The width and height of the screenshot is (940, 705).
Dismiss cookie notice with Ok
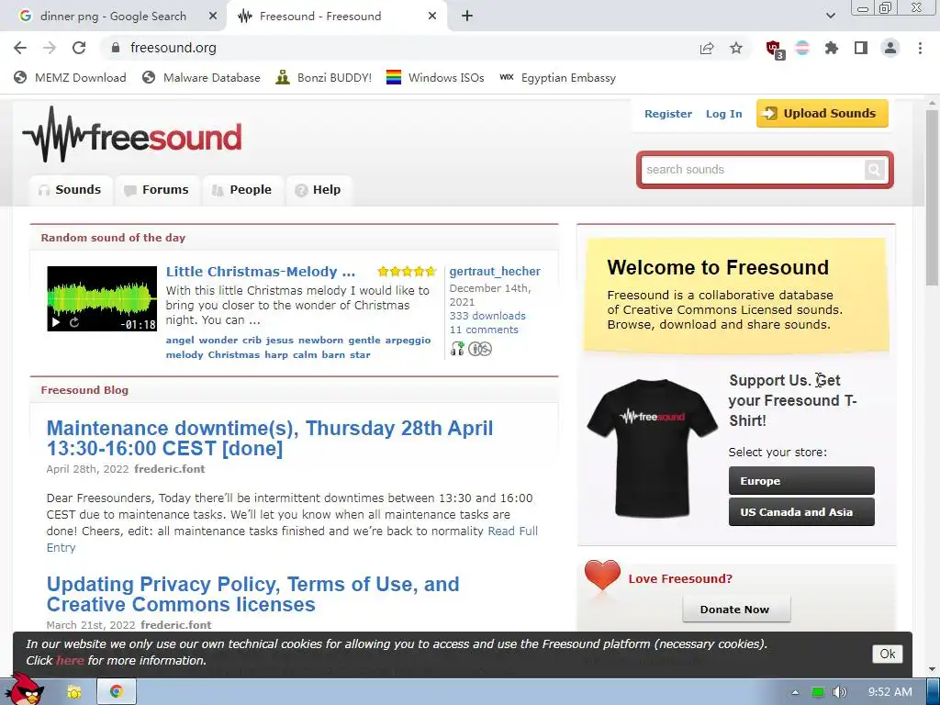(x=888, y=654)
